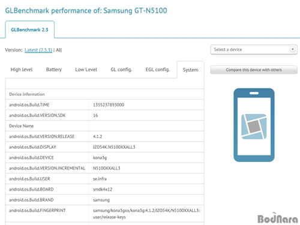Select the GL config. tab
Image resolution: width=300 pixels, height=225 pixels.
pyautogui.click(x=121, y=70)
